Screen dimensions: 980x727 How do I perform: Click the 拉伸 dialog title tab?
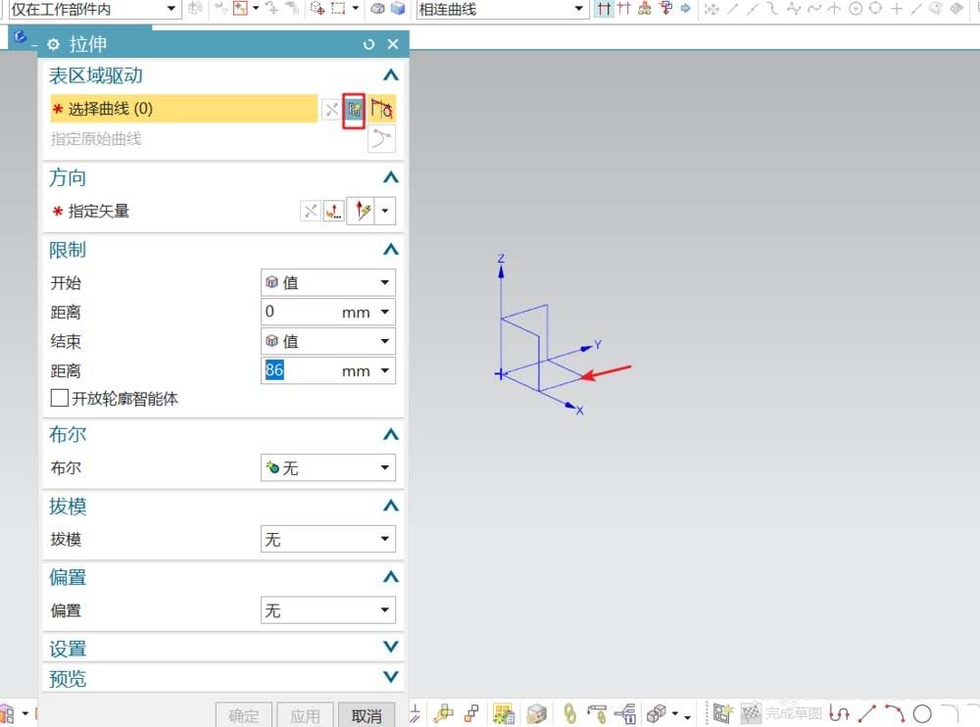pos(88,44)
